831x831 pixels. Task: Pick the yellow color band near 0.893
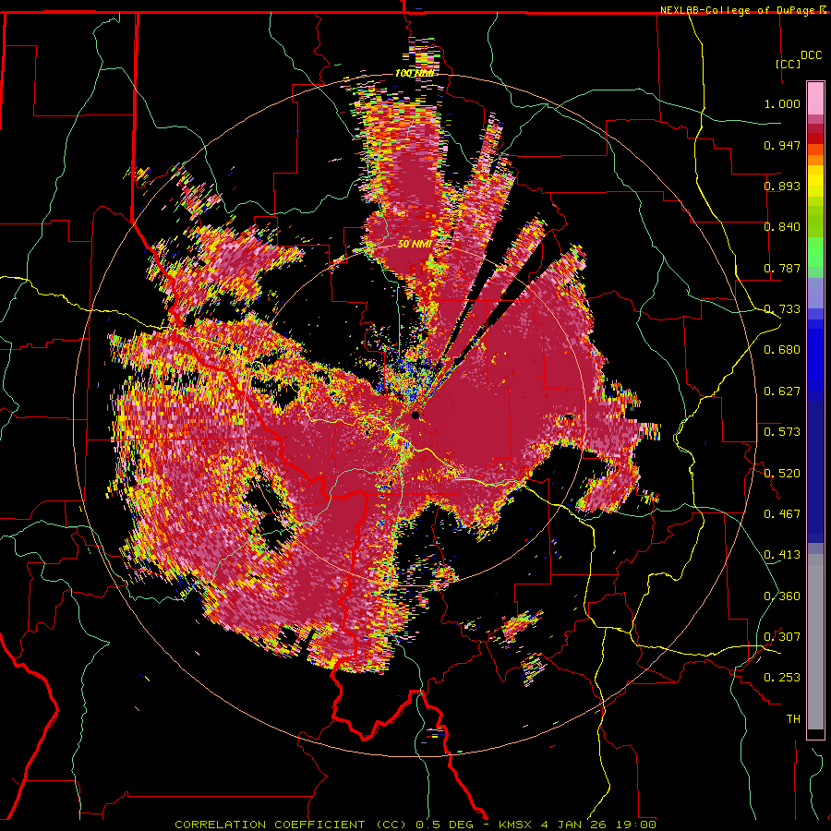coord(815,180)
